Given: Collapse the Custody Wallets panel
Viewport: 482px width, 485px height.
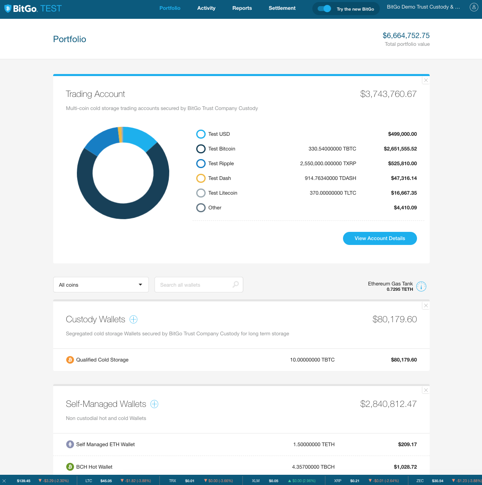Looking at the screenshot, I should point(426,305).
